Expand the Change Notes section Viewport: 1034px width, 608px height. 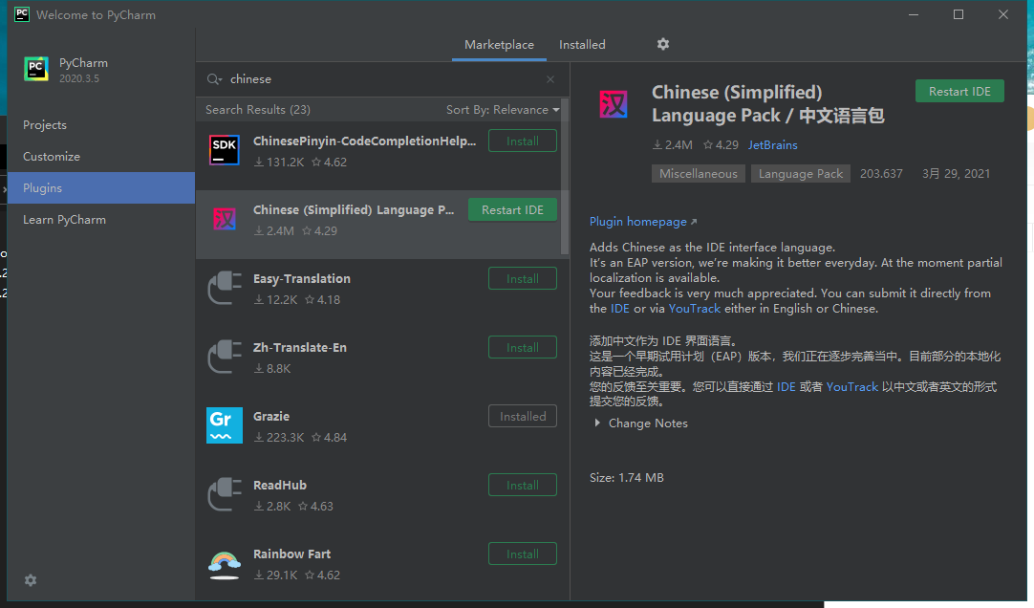point(640,423)
